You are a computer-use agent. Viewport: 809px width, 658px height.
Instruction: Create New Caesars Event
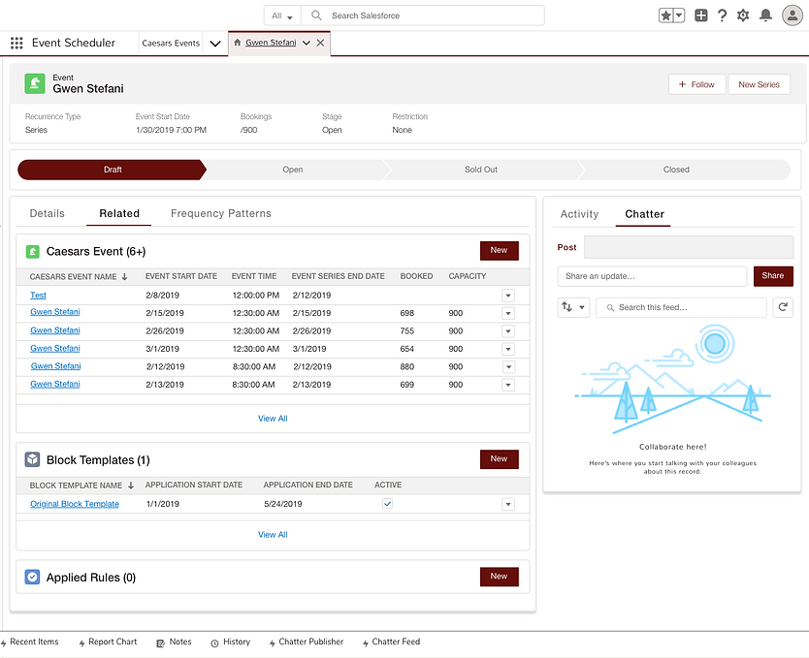click(x=499, y=250)
